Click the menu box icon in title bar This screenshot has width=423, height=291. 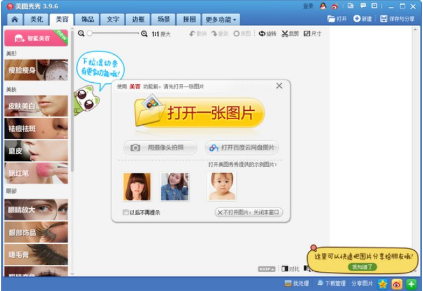pos(374,6)
